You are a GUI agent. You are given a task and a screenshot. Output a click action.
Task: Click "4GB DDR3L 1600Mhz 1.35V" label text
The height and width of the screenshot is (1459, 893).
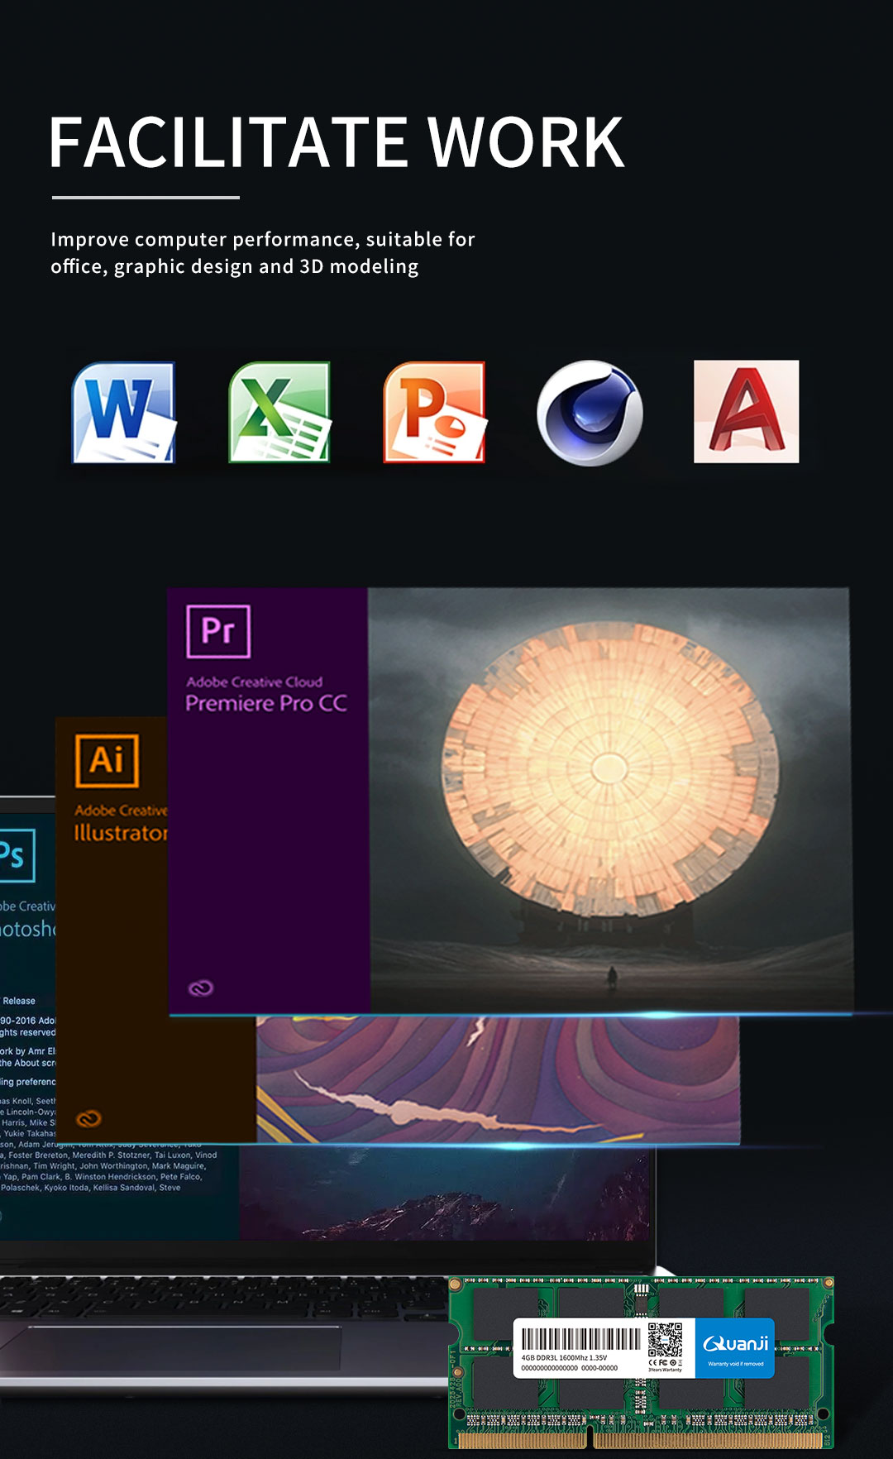click(x=564, y=1358)
